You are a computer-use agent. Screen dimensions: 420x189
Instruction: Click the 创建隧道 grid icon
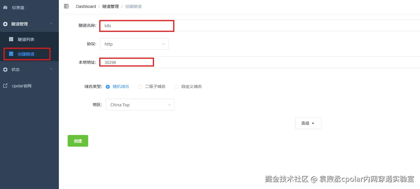[11, 54]
